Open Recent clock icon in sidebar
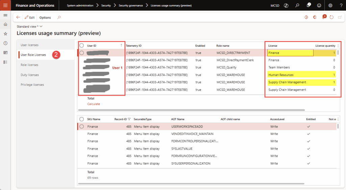 (x=5, y=43)
